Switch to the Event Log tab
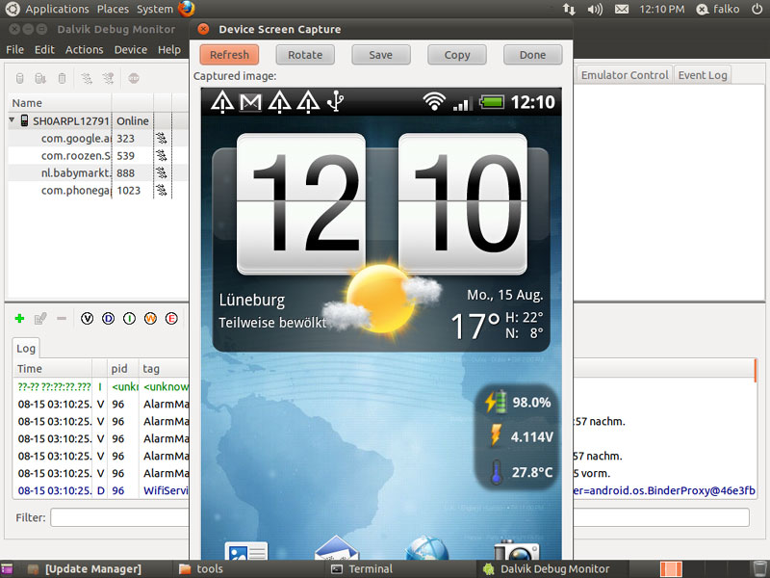The image size is (770, 578). [x=703, y=75]
